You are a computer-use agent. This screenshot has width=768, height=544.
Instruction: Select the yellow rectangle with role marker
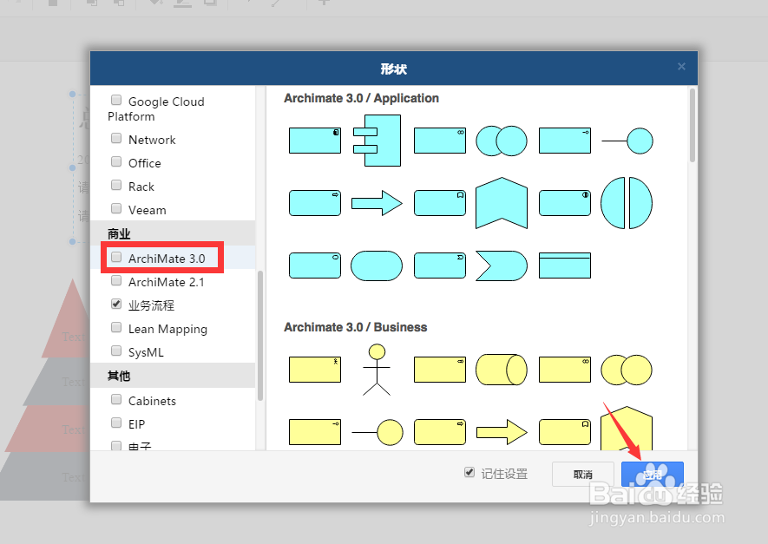pyautogui.click(x=440, y=370)
